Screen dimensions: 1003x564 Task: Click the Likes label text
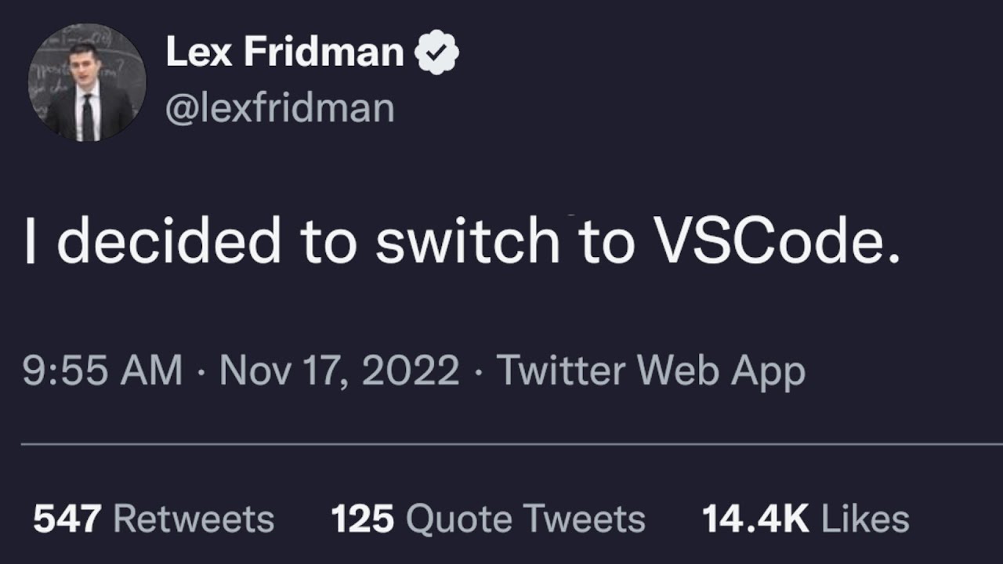[x=866, y=519]
